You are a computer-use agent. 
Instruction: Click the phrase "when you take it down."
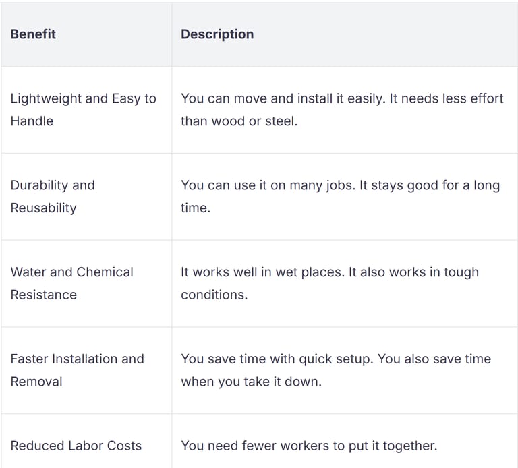[x=251, y=382]
